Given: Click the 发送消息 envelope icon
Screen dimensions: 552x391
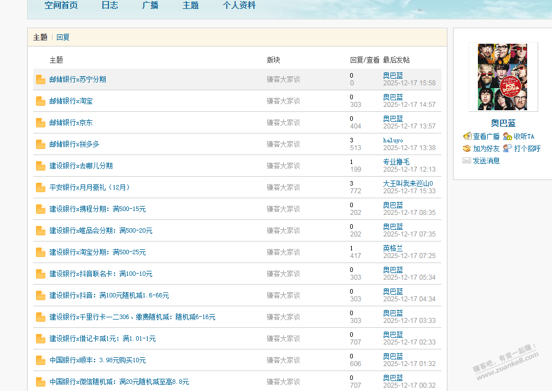Looking at the screenshot, I should [x=467, y=161].
